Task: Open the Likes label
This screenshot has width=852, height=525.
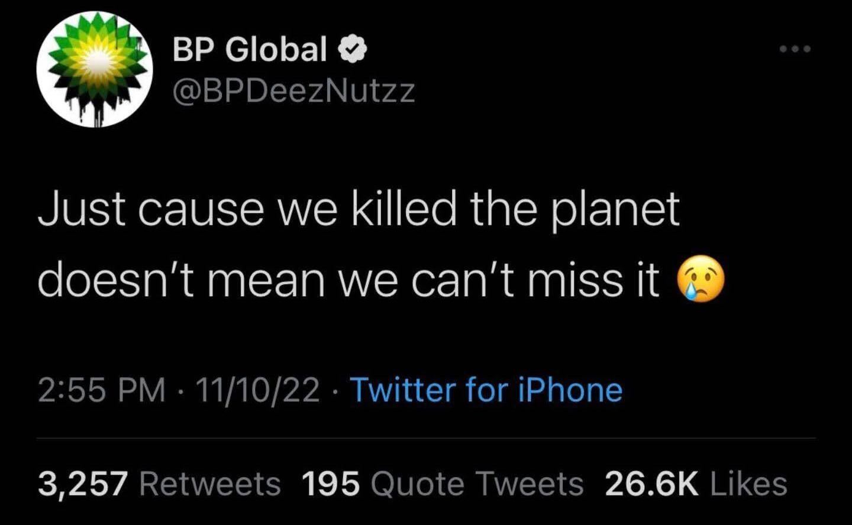Action: 748,484
